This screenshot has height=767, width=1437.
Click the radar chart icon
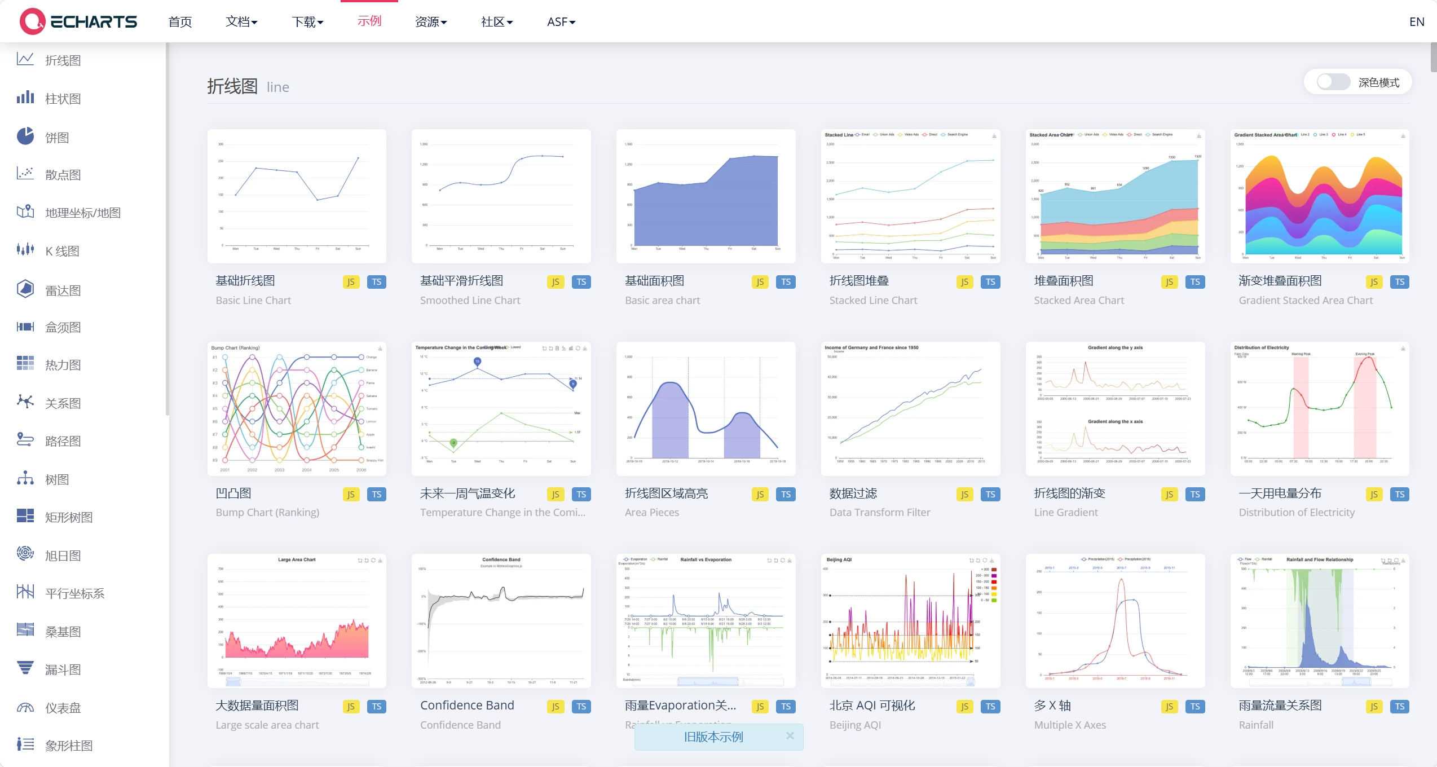tap(25, 289)
